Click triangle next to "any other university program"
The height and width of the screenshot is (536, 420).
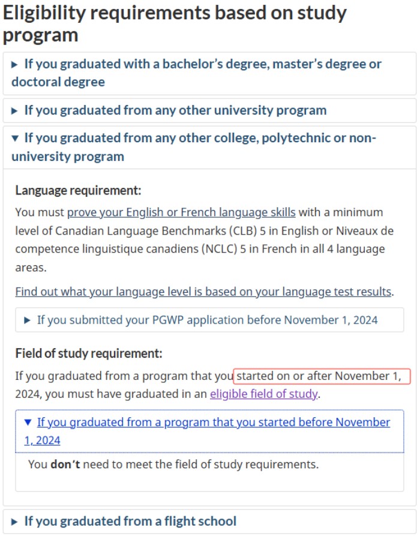pyautogui.click(x=15, y=110)
